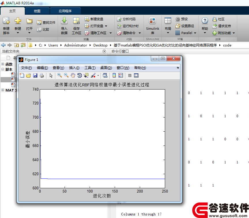Click Administrator in the address path
This screenshot has width=249, height=218.
pos(76,45)
